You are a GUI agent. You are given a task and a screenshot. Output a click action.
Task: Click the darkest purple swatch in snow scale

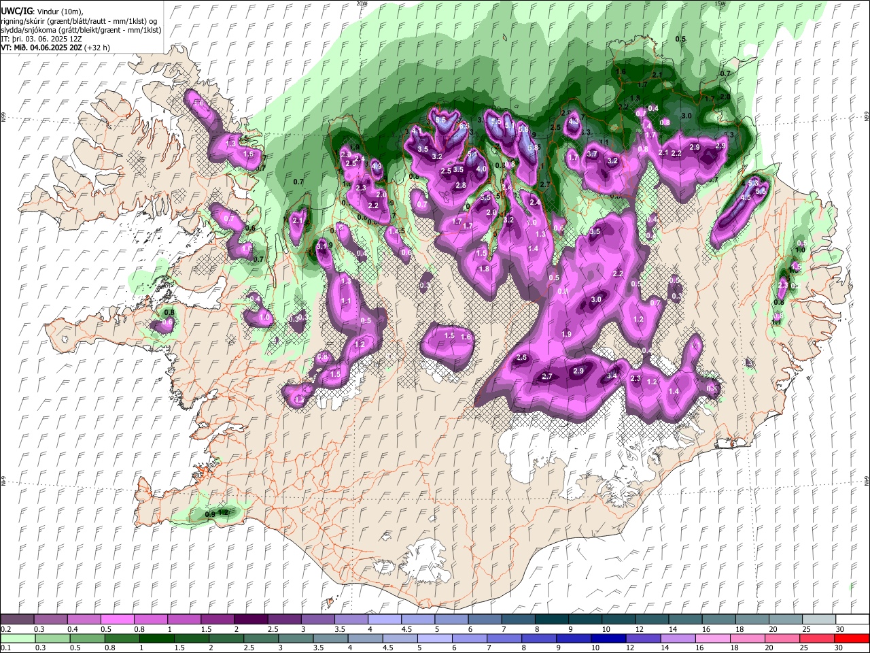click(251, 620)
